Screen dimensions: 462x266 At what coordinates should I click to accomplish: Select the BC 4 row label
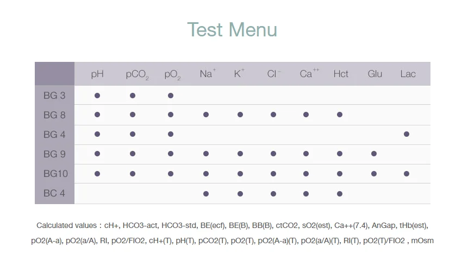pos(54,194)
